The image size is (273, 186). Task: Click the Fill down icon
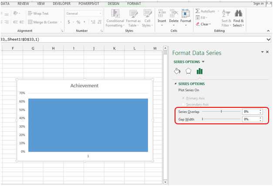click(198, 17)
